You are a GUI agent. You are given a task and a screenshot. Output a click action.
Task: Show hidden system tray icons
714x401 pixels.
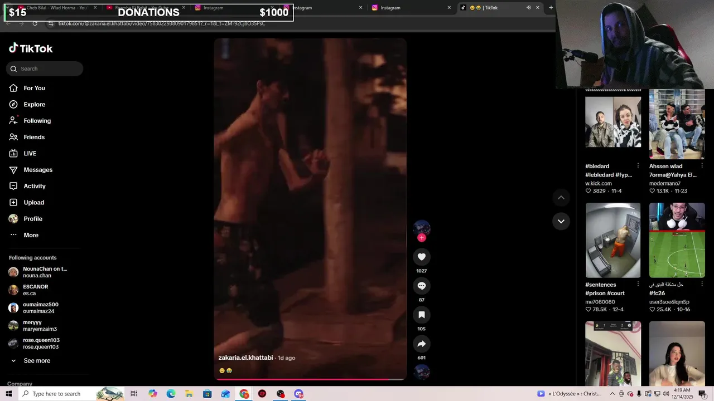tap(612, 394)
